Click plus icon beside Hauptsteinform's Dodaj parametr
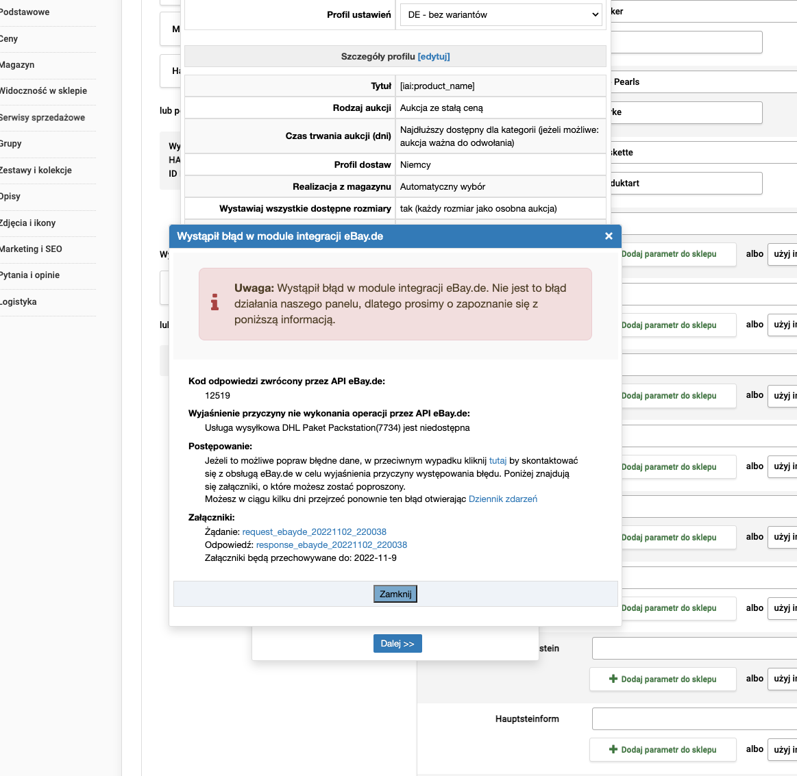Image resolution: width=797 pixels, height=776 pixels. click(x=613, y=749)
